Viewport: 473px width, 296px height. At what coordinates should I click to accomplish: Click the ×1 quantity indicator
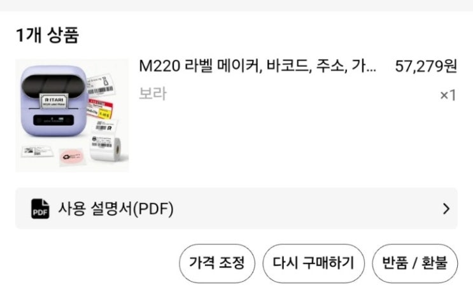[x=448, y=95]
